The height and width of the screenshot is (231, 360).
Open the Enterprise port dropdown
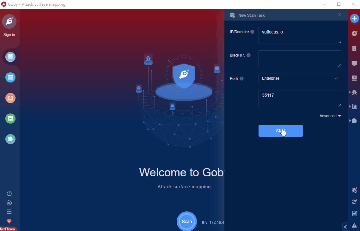coord(300,78)
